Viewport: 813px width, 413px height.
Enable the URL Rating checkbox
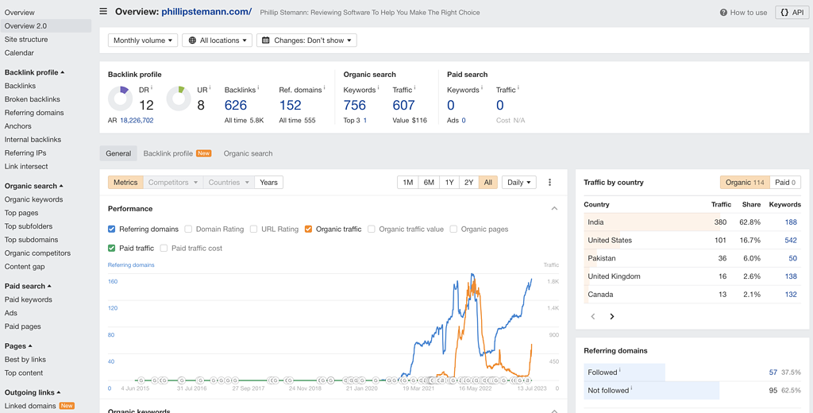click(253, 229)
